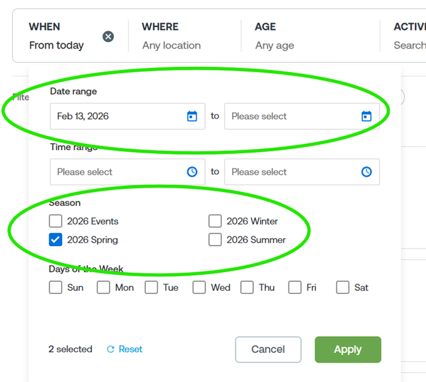Click clock icon in start time field
Screen dimensions: 426x382
(192, 172)
